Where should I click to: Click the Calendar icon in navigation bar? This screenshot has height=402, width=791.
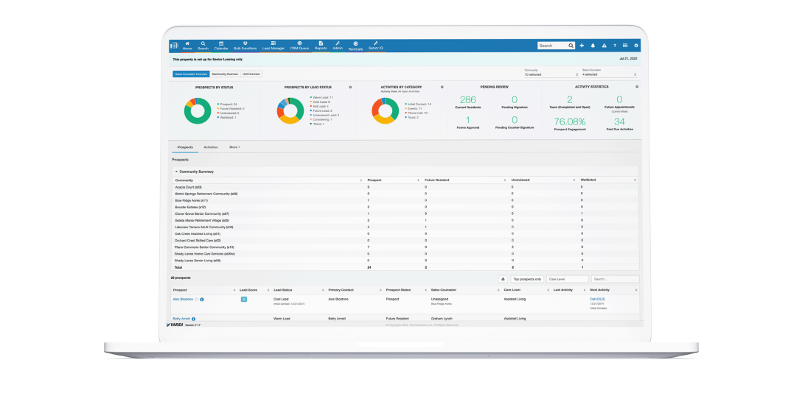point(221,44)
